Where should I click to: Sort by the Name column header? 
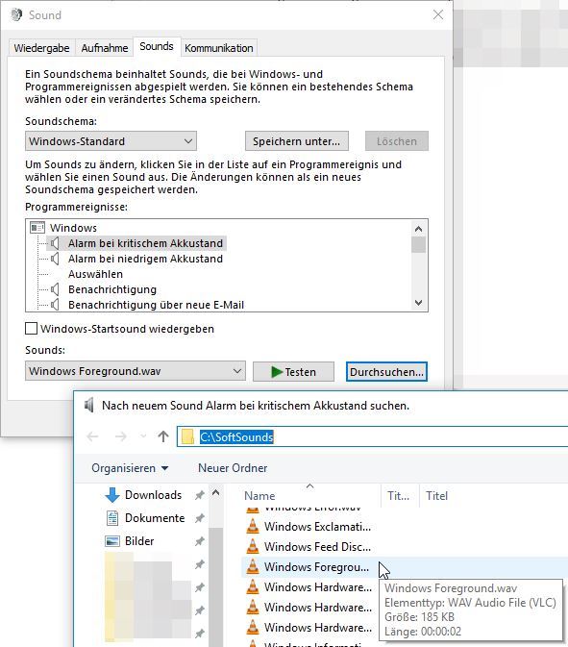(309, 495)
